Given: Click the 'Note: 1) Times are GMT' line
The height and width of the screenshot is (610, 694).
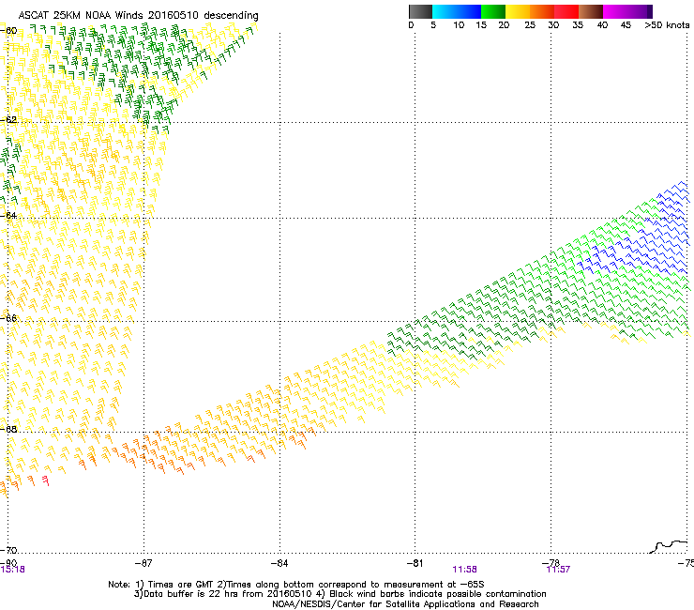Looking at the screenshot, I should click(x=296, y=585).
